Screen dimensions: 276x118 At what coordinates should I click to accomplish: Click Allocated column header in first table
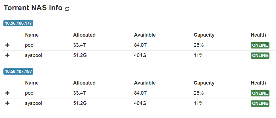[x=84, y=35]
